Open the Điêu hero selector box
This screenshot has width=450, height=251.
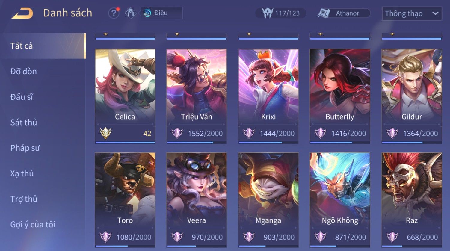point(161,13)
